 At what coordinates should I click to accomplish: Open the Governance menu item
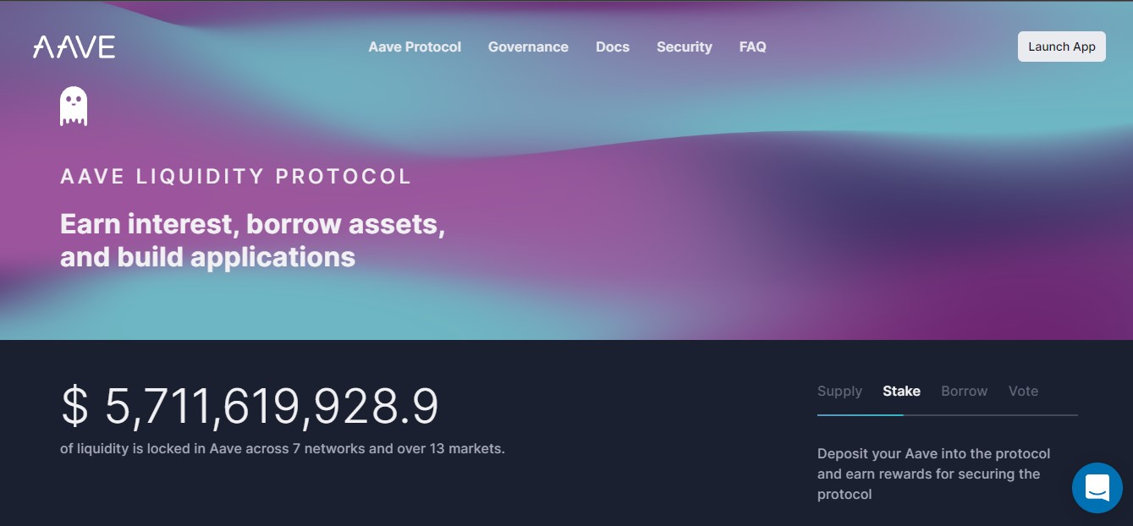527,47
